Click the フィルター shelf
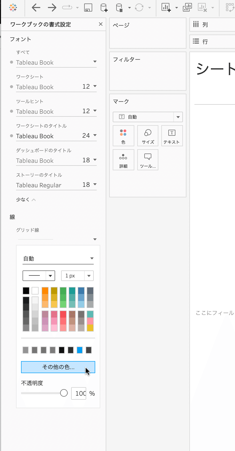This screenshot has width=235, height=451. click(148, 71)
